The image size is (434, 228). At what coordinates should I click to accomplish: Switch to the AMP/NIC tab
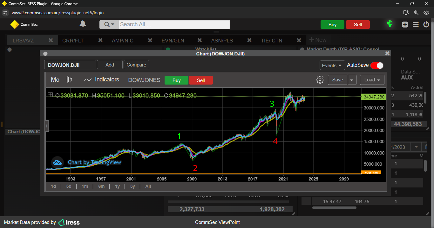[x=123, y=41]
